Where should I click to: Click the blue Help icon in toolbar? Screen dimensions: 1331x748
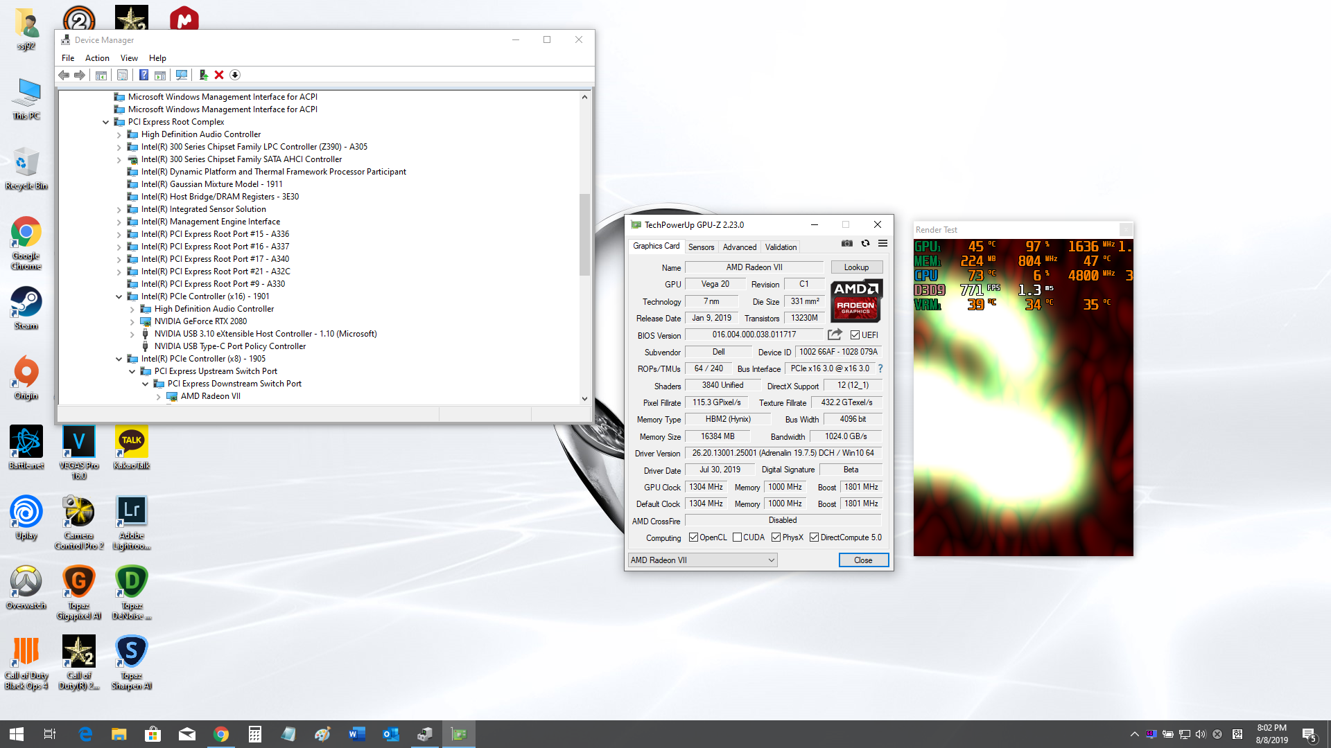click(143, 75)
